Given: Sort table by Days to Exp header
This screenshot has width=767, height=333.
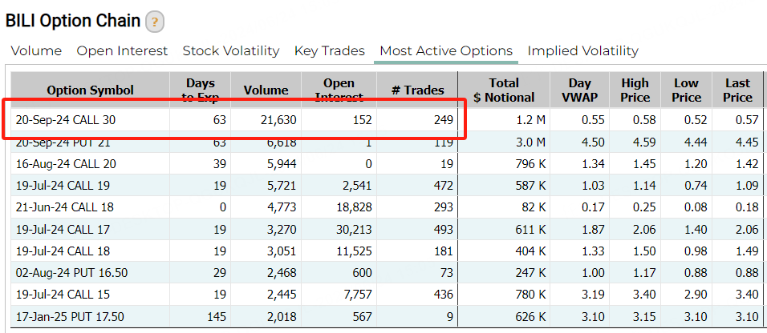Looking at the screenshot, I should (200, 90).
